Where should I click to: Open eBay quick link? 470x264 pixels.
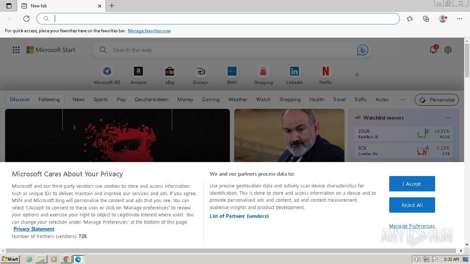coord(170,75)
